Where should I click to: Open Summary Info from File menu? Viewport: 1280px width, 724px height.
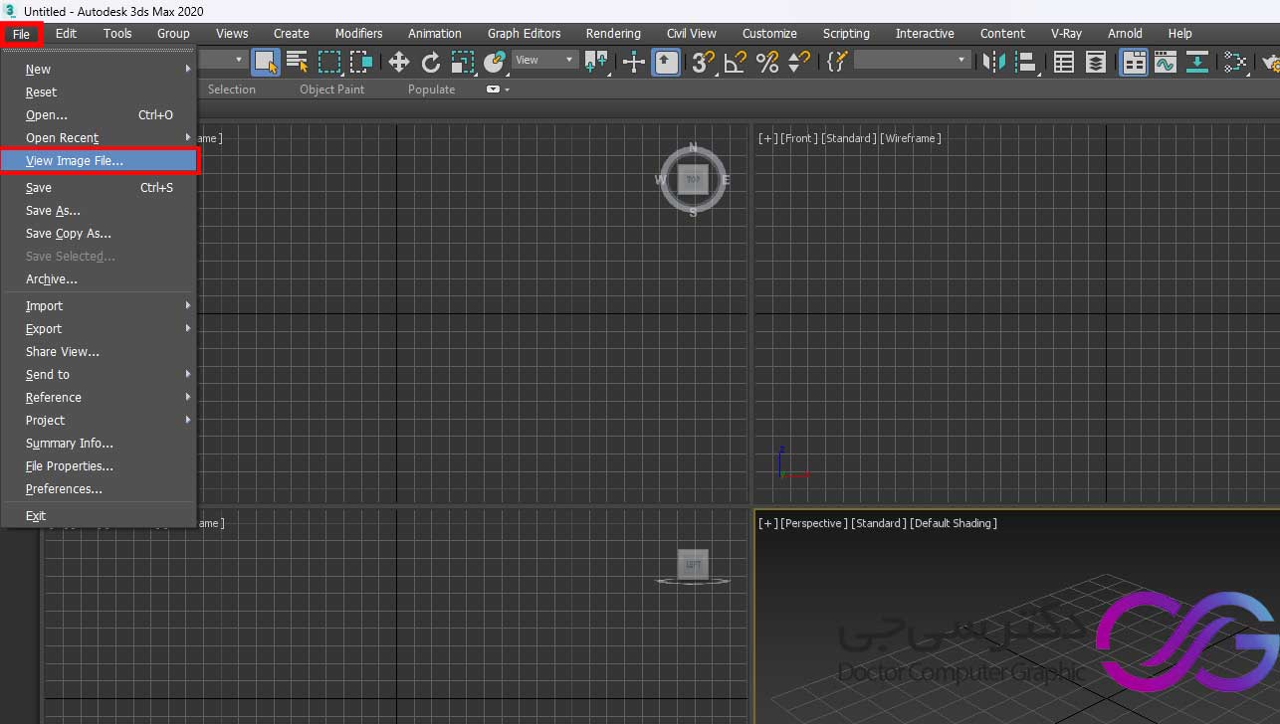(x=100, y=444)
